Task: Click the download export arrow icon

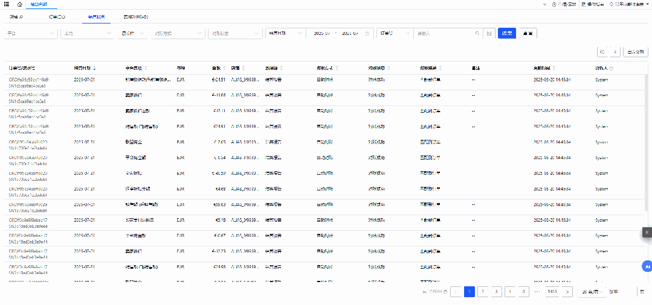Action: (x=615, y=52)
